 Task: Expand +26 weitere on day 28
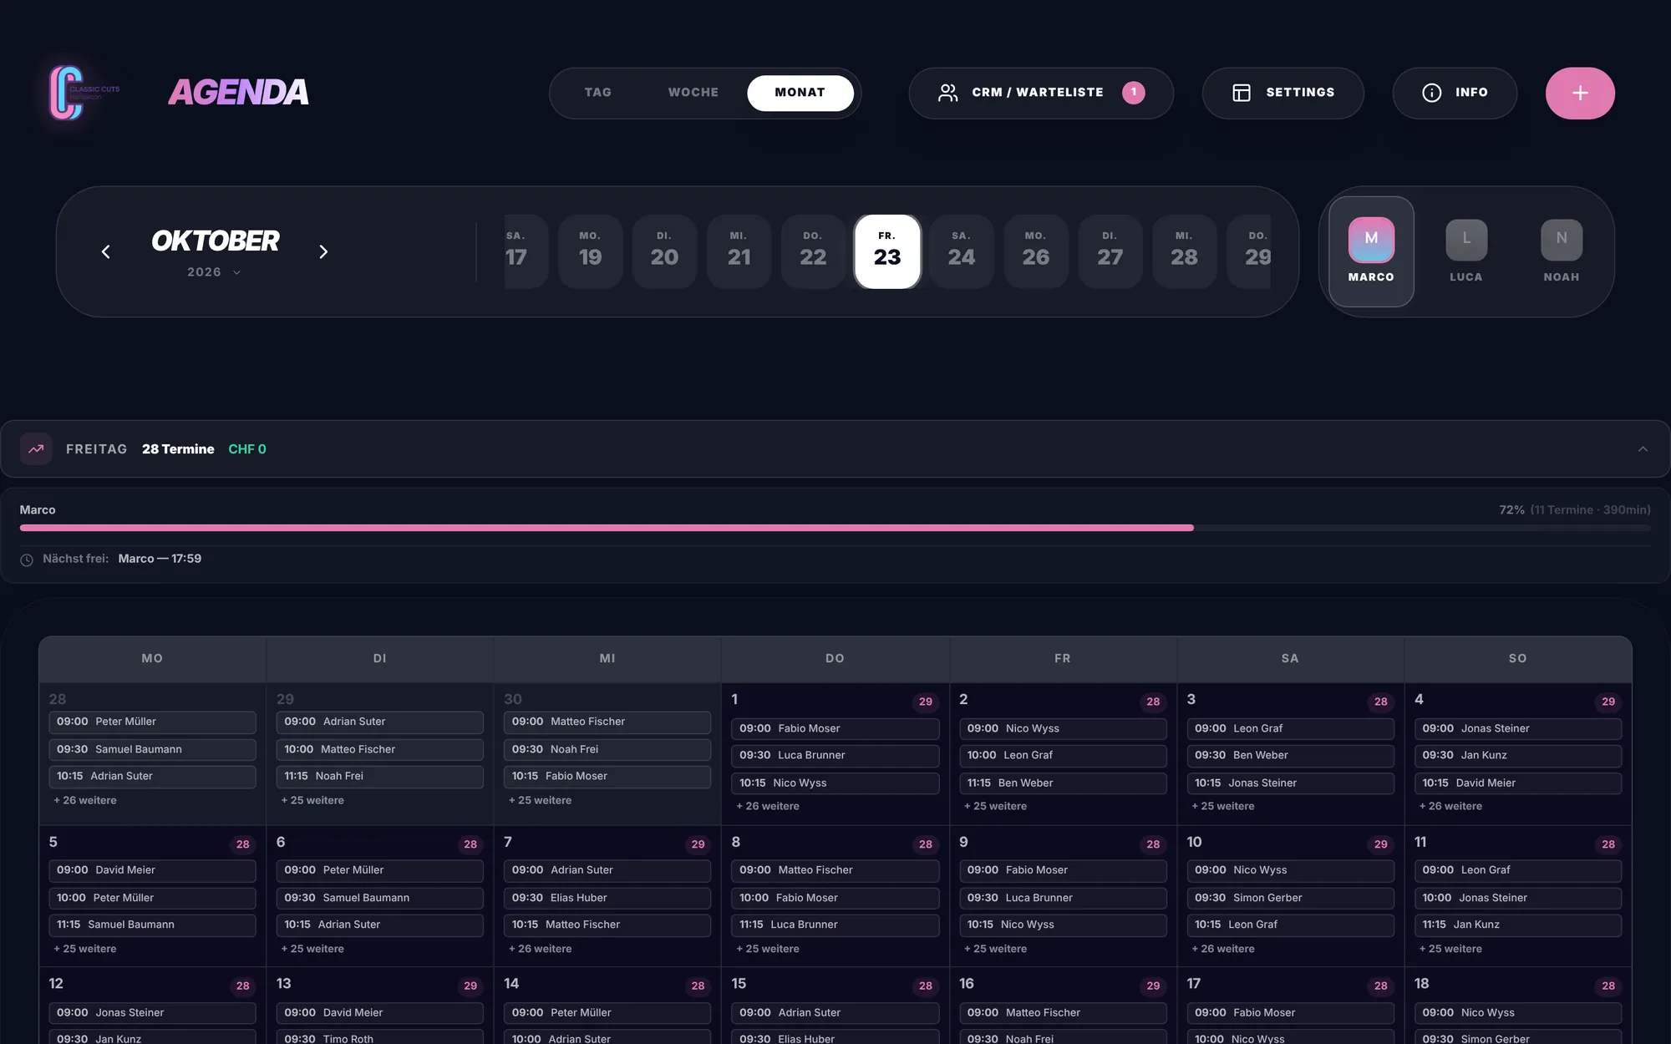(85, 800)
